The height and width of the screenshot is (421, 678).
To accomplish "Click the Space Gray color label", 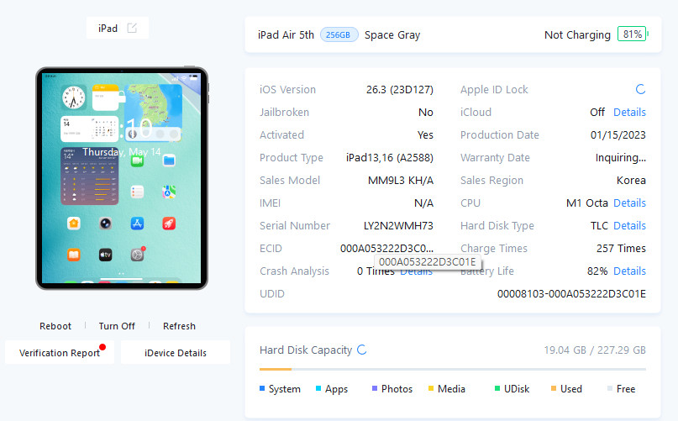I will [392, 35].
